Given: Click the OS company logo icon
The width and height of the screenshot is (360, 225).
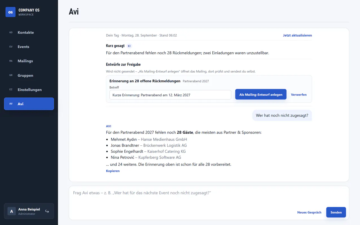Looking at the screenshot, I should tap(10, 12).
